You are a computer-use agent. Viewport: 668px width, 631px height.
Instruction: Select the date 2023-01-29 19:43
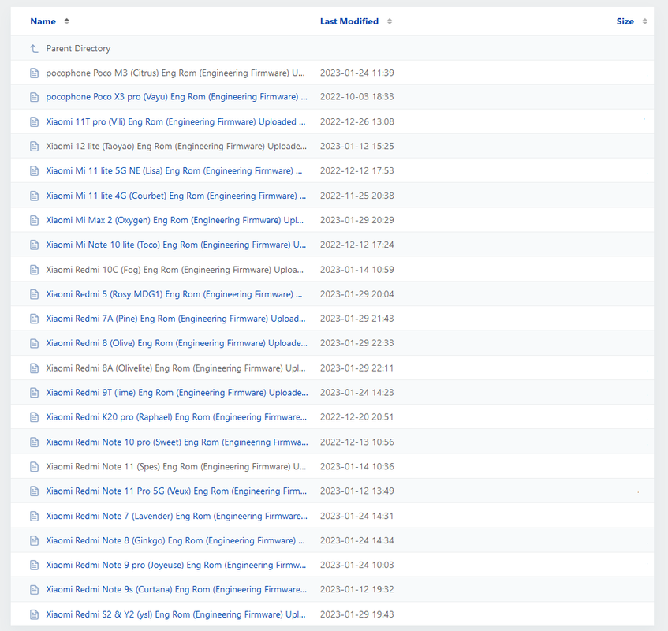click(357, 614)
